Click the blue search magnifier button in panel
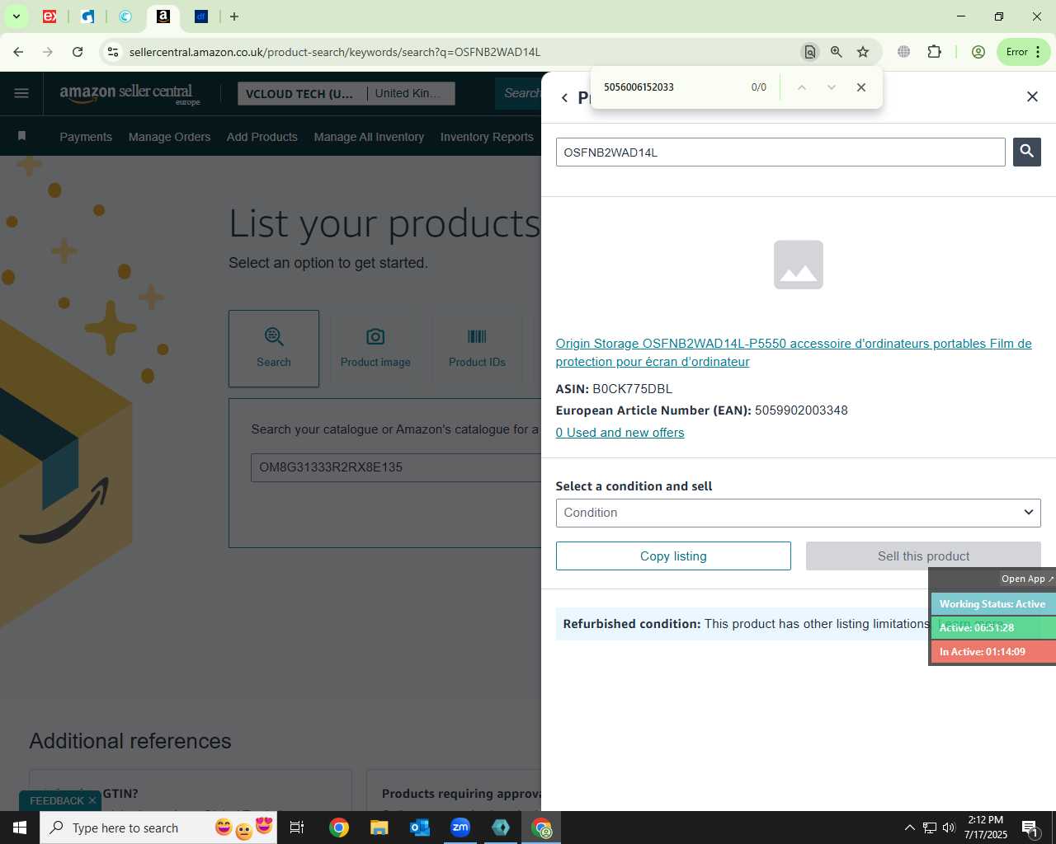The image size is (1056, 844). coord(1026,152)
